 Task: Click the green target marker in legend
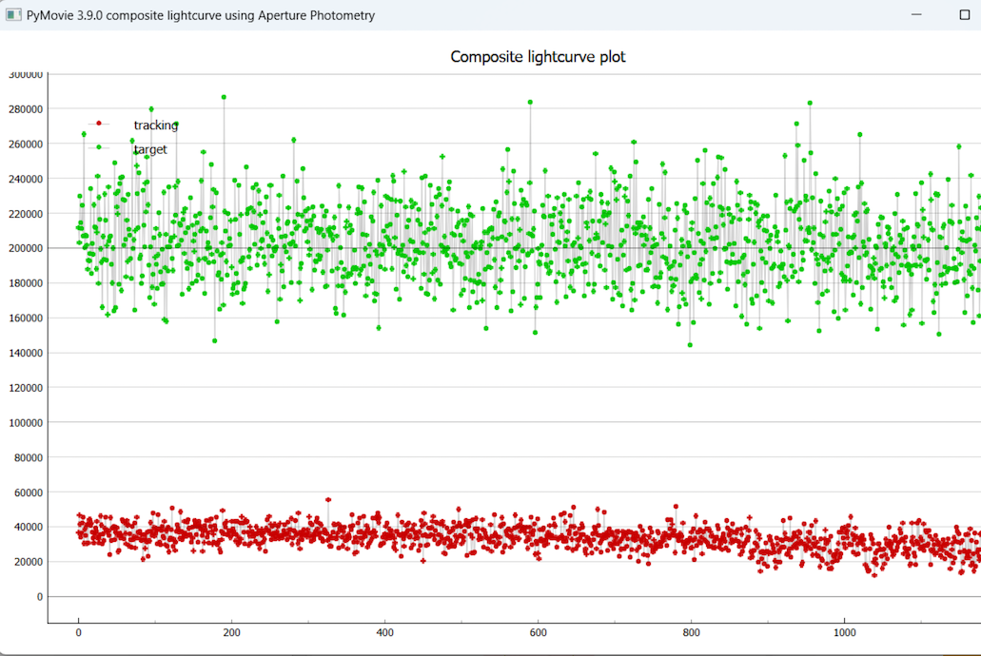(98, 147)
